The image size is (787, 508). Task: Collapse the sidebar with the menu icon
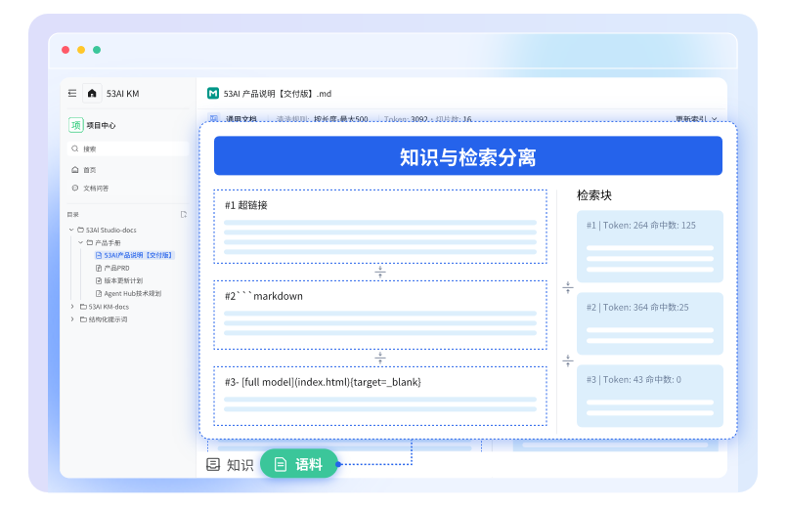coord(72,93)
